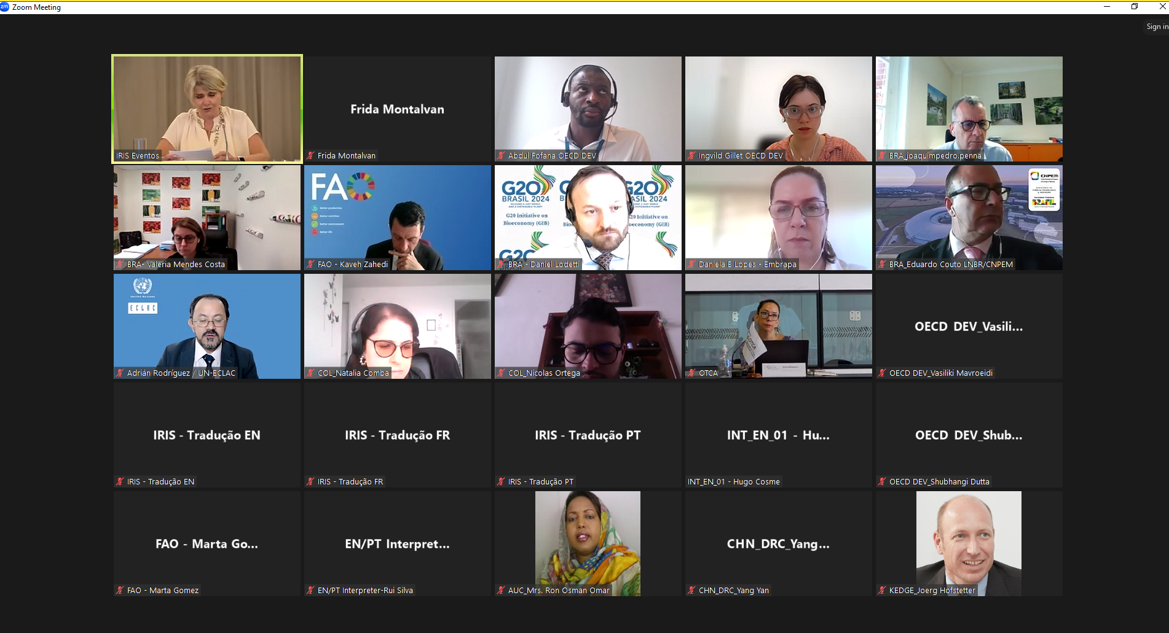This screenshot has width=1169, height=633.
Task: Click muted mic icon beside Frida Montalvan
Action: pos(310,155)
